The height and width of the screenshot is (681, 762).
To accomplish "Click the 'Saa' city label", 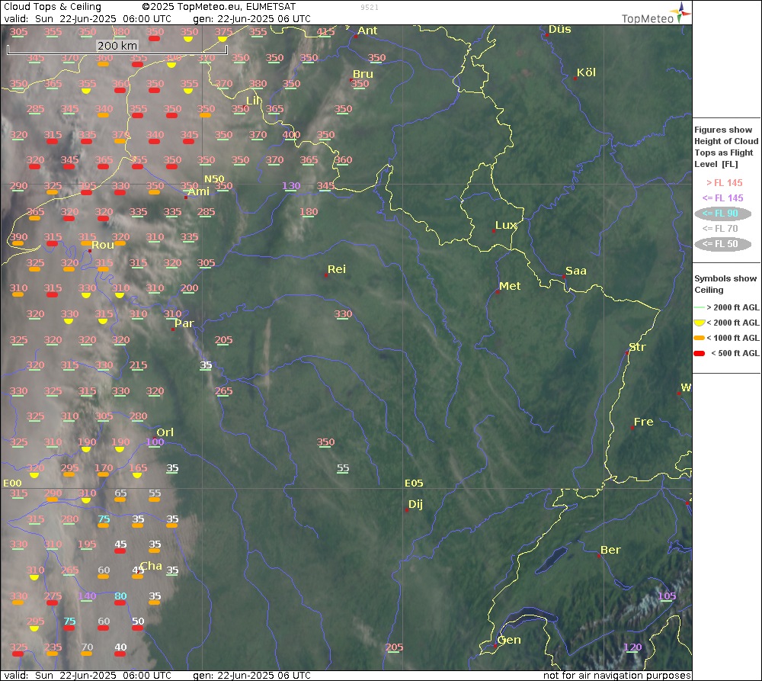I will click(x=576, y=271).
